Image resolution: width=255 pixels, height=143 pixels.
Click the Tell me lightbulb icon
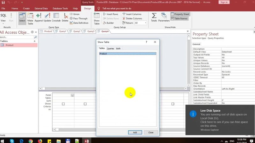[98, 9]
